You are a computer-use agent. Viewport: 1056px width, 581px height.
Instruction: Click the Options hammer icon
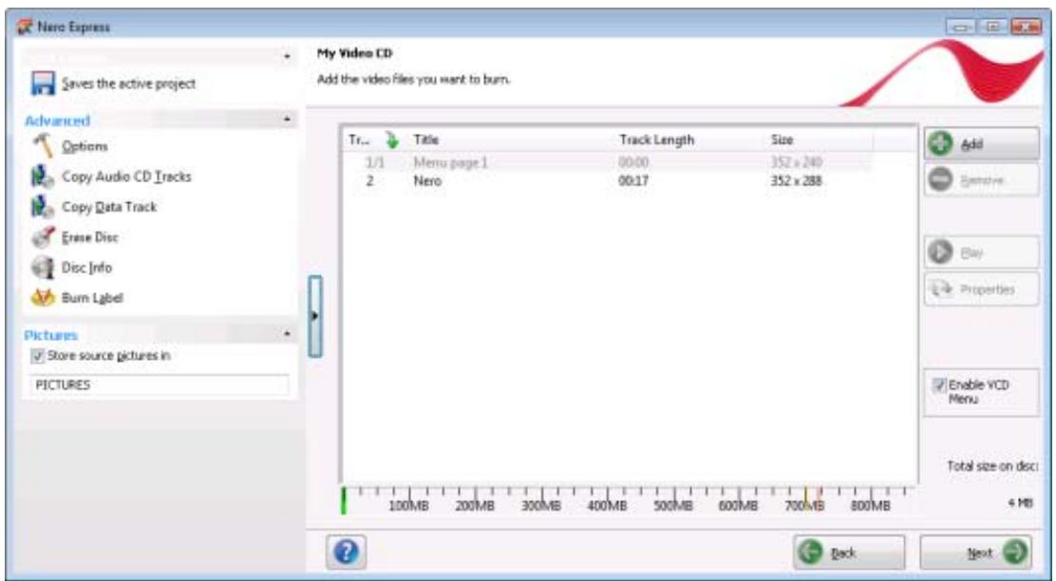pyautogui.click(x=43, y=145)
